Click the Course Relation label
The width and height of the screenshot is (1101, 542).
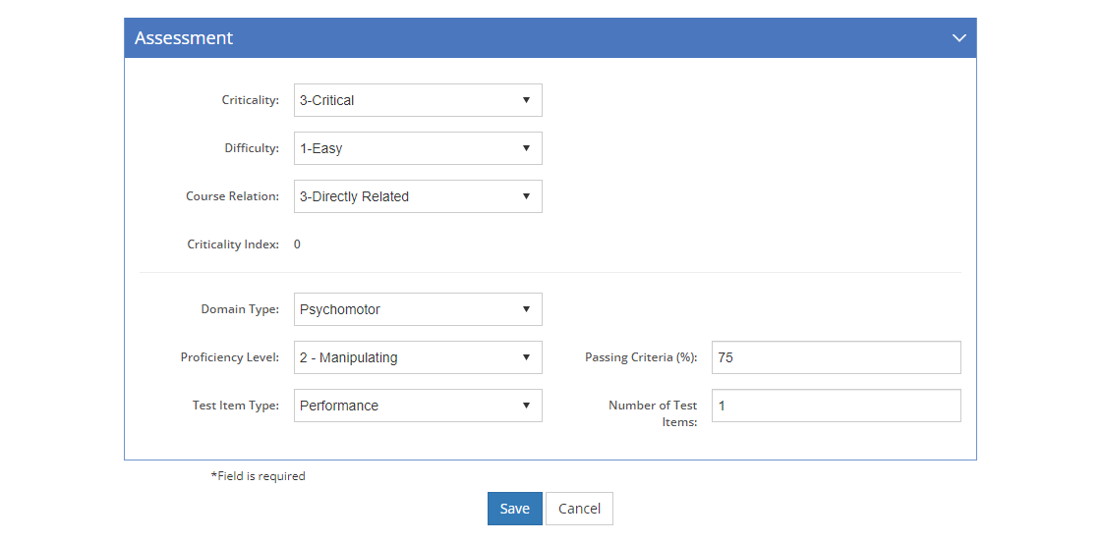232,197
